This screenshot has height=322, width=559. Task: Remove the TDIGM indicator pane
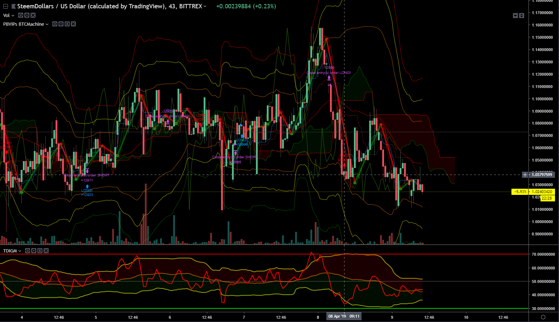coord(46,251)
